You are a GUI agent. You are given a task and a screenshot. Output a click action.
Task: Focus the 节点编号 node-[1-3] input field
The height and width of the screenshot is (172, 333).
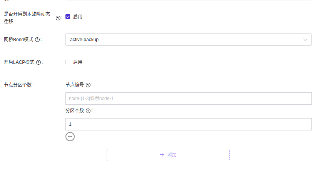(x=188, y=99)
